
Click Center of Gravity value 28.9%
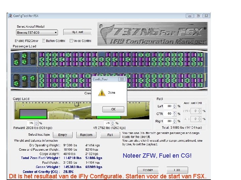[68, 172]
